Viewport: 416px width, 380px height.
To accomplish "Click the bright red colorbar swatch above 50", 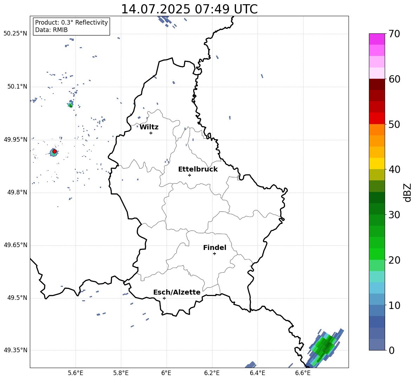I will 377,118.
